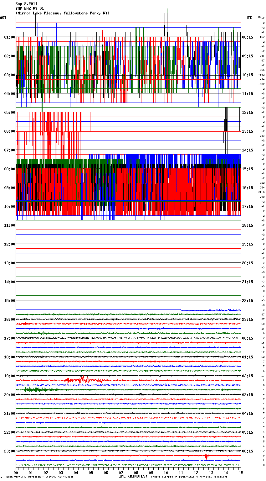
Task: Click the red spike on the 23:15 trace
Action: 207,456
